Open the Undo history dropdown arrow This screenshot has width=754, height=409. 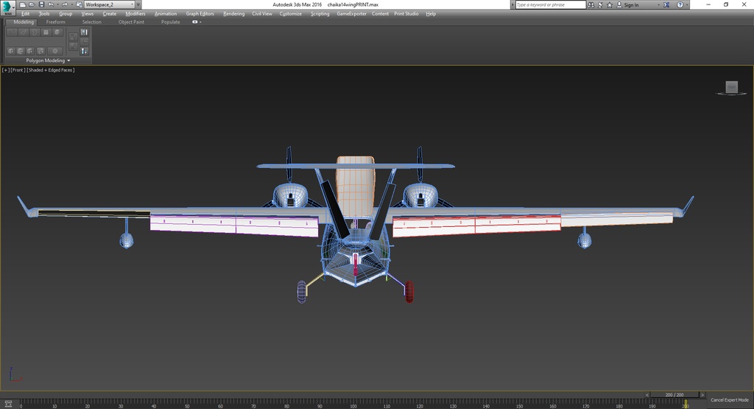point(57,4)
